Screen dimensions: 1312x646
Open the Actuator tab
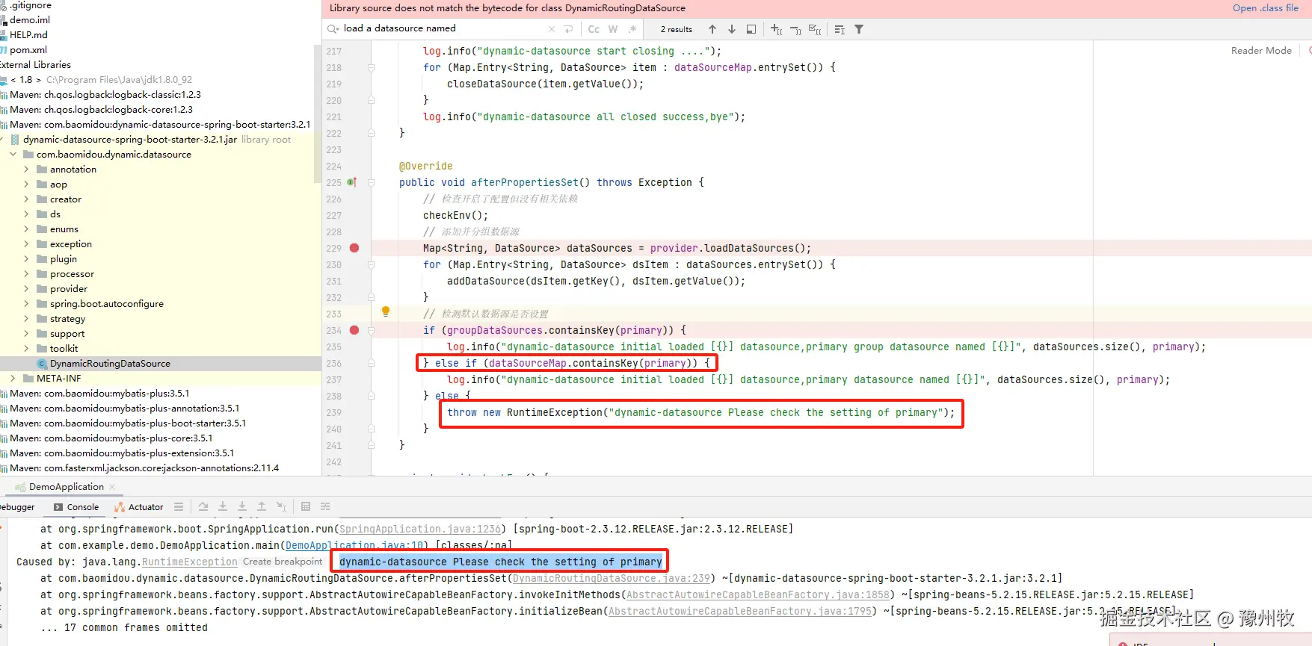tap(138, 507)
